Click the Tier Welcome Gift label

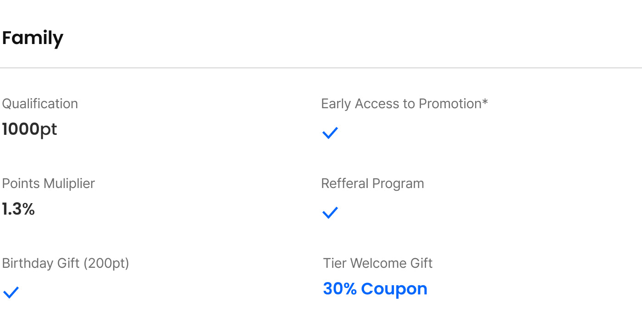click(378, 263)
